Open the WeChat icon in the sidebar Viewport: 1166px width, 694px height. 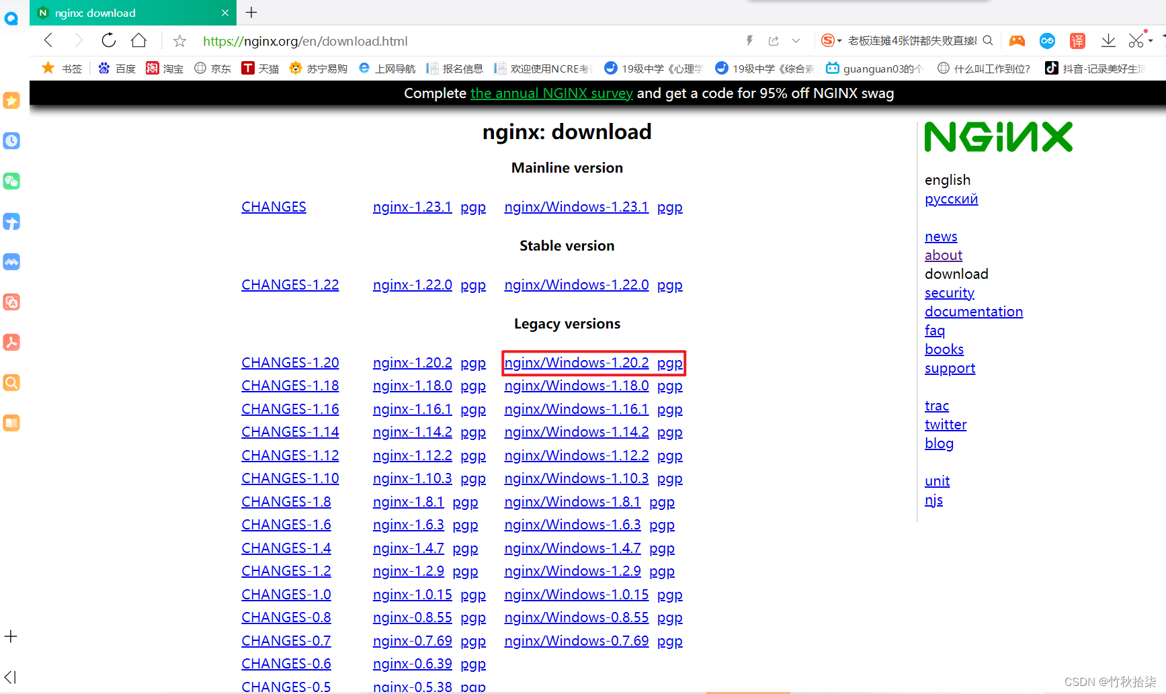tap(11, 181)
